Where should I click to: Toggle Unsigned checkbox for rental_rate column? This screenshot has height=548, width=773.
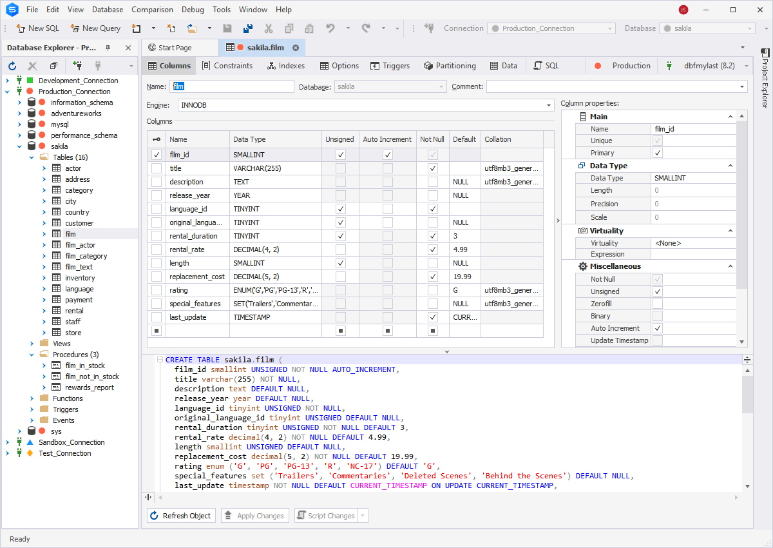point(339,249)
